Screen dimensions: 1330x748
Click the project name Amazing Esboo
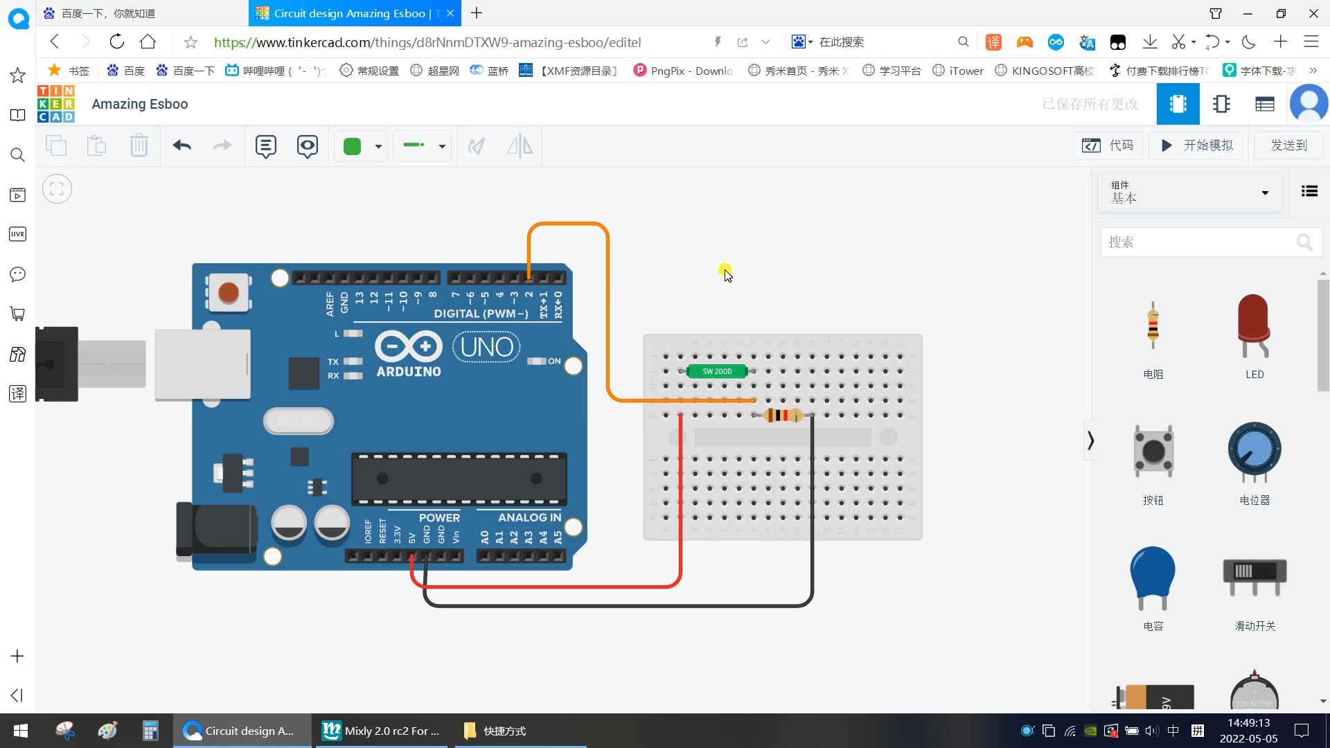[140, 104]
